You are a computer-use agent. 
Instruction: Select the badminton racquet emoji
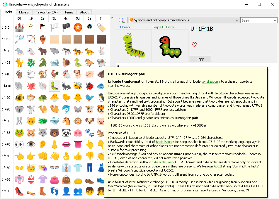pos(19,39)
